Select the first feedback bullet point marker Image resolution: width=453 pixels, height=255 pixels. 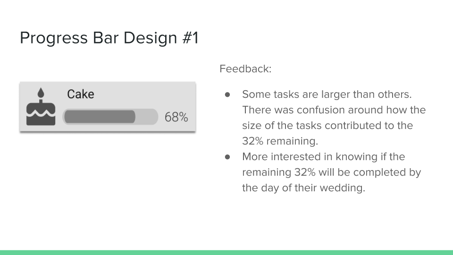click(227, 94)
